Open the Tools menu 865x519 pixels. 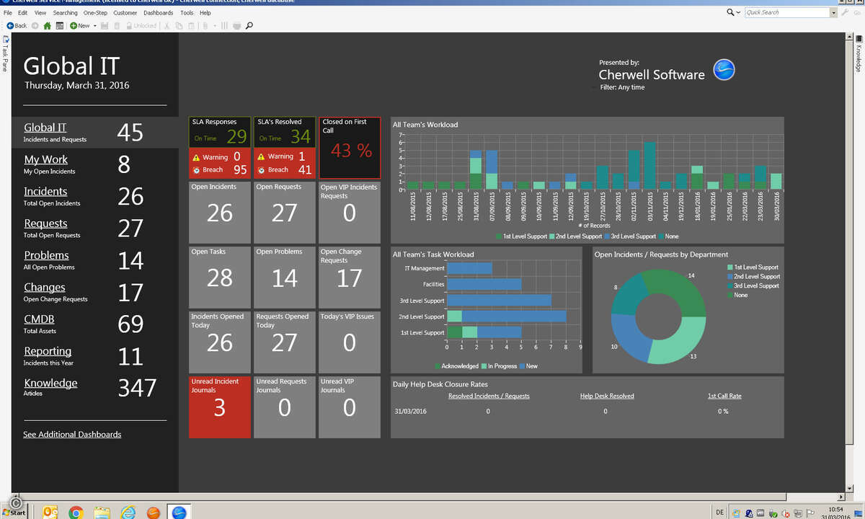point(187,13)
